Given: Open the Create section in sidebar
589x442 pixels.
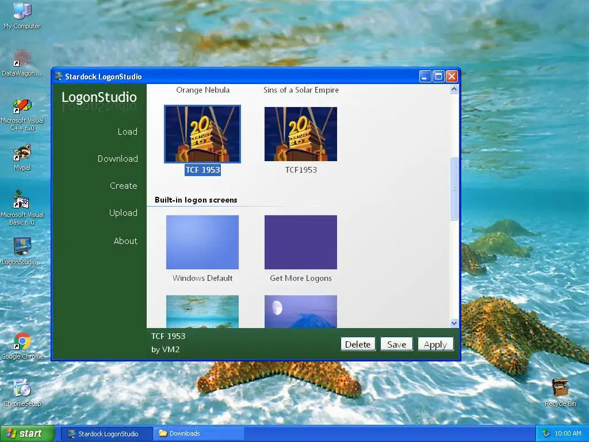Looking at the screenshot, I should [x=123, y=186].
